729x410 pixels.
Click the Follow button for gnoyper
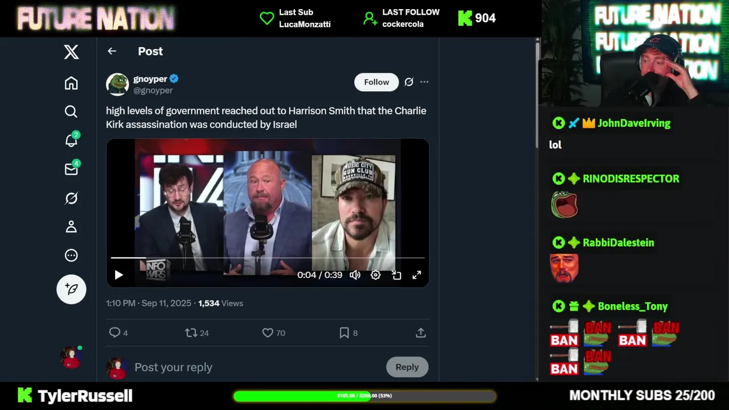(376, 82)
